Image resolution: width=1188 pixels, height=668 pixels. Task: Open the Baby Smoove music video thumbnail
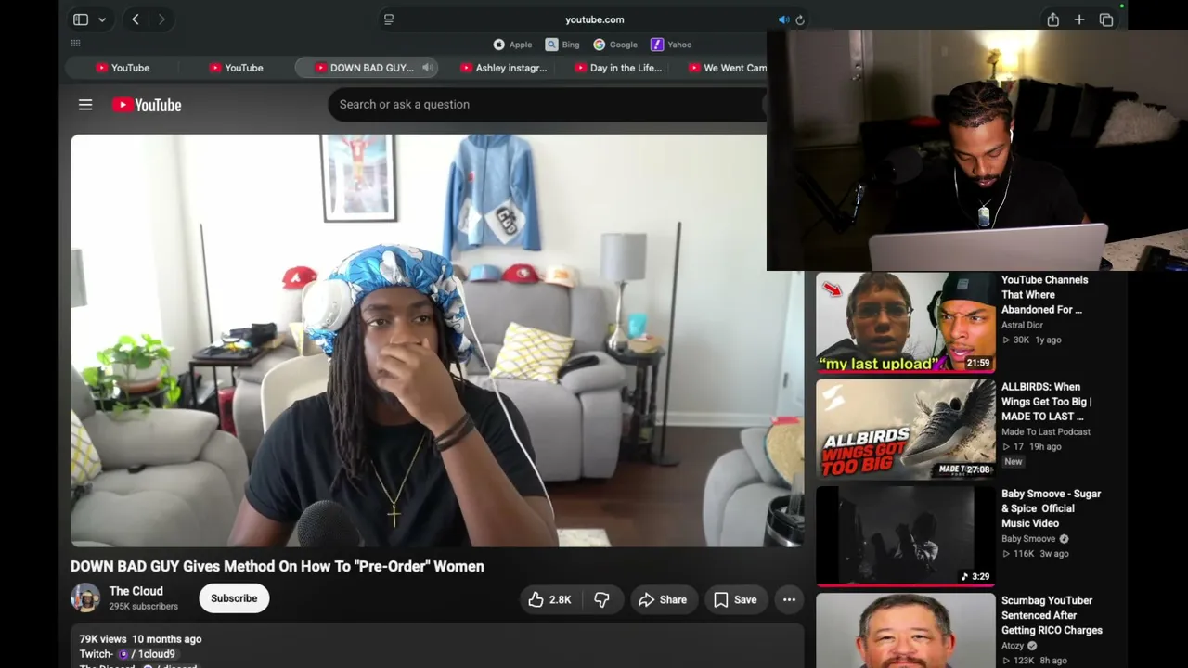point(905,536)
